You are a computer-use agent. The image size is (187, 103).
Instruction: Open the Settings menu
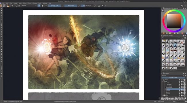pyautogui.click(x=45, y=3)
